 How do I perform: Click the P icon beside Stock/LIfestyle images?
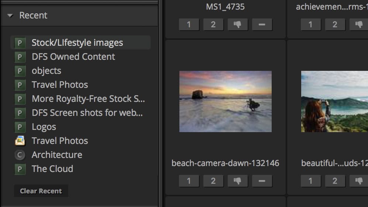click(x=20, y=43)
